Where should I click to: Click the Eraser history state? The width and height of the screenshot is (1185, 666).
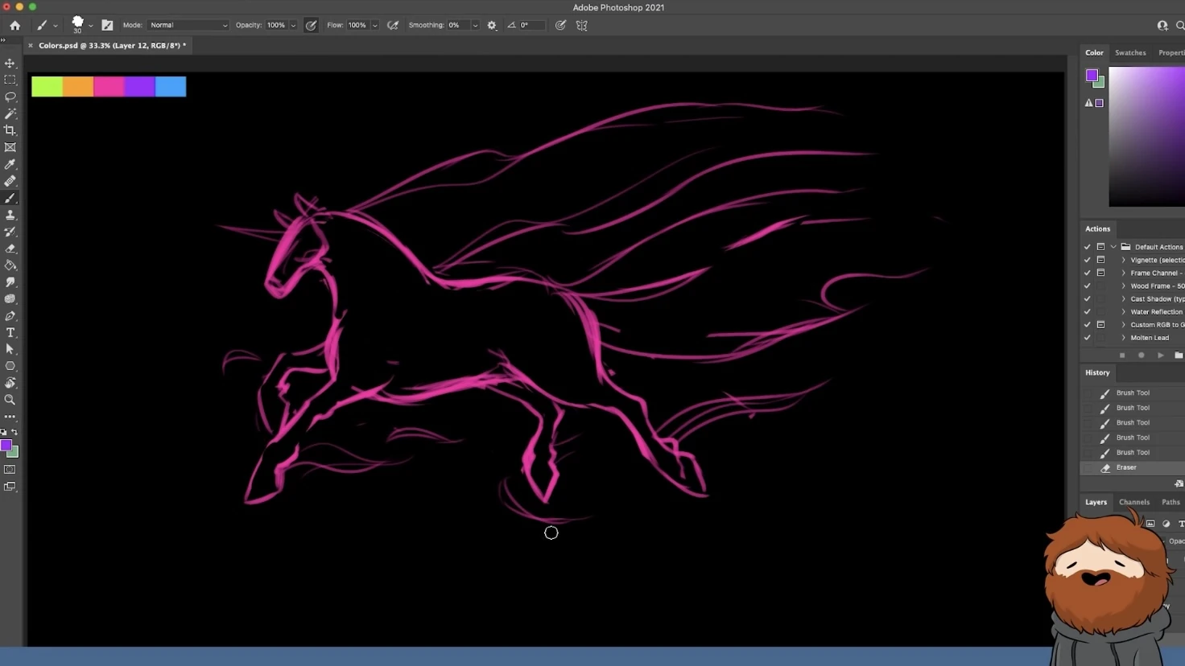tap(1126, 467)
